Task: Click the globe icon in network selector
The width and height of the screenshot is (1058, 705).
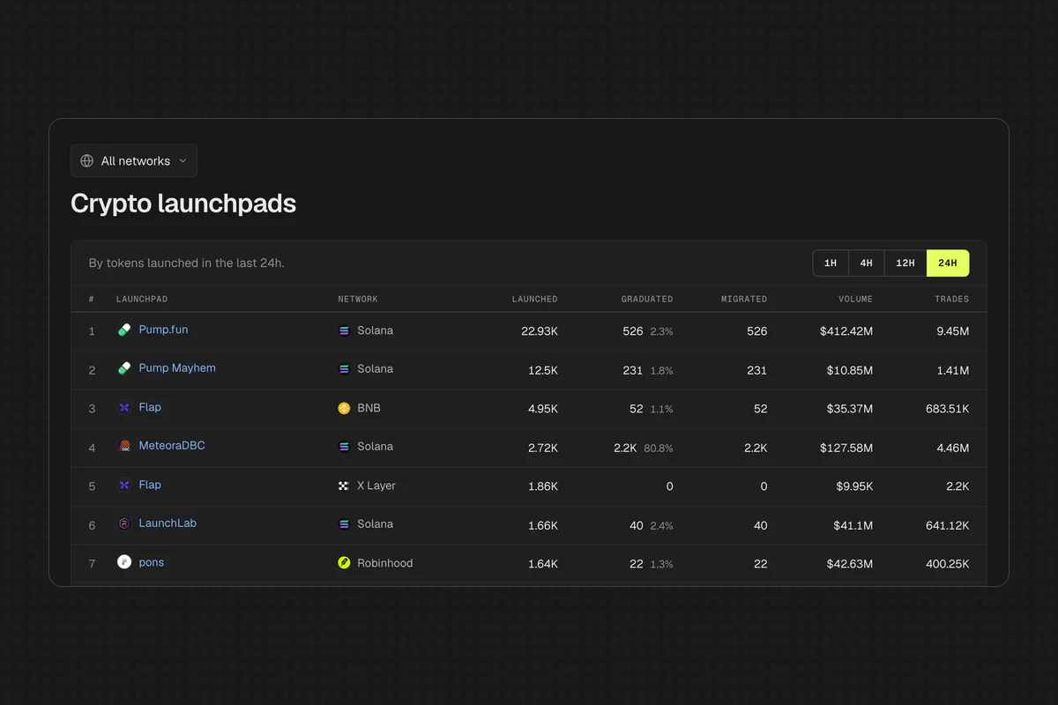Action: tap(86, 161)
